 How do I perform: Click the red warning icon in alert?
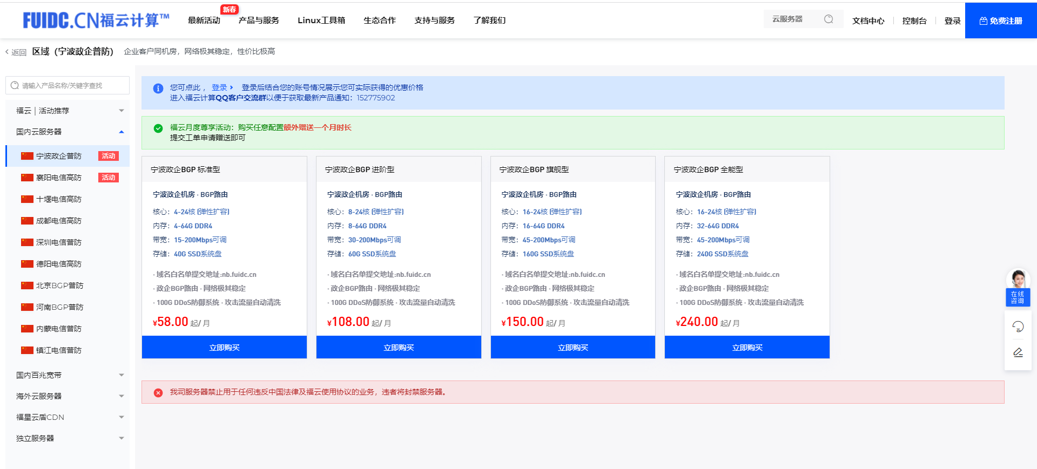pyautogui.click(x=158, y=393)
